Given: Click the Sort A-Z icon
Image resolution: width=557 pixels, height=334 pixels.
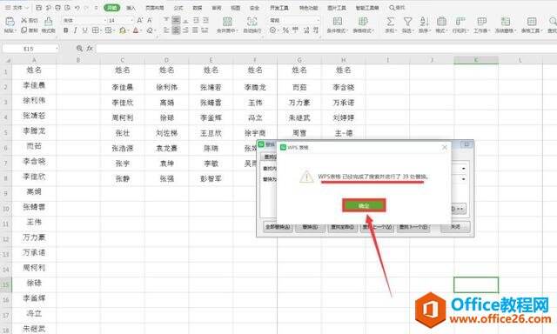Looking at the screenshot, I should point(424,22).
